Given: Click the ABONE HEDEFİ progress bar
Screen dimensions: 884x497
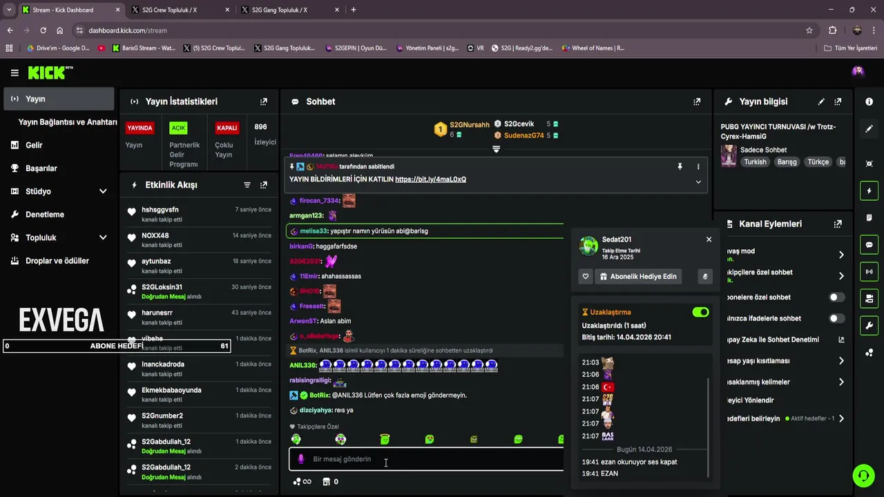Looking at the screenshot, I should pyautogui.click(x=117, y=346).
